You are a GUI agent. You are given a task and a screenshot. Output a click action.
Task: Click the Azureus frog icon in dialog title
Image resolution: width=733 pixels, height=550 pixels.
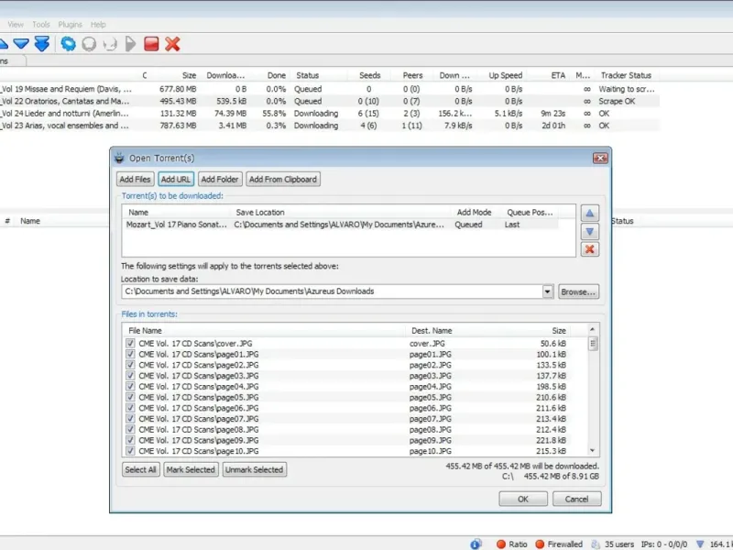[x=119, y=158]
